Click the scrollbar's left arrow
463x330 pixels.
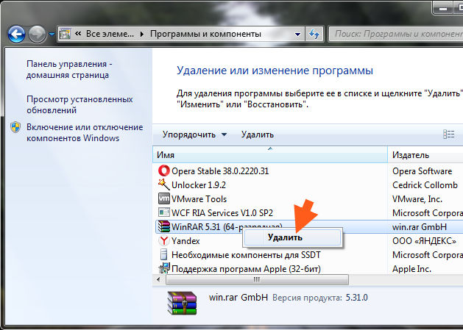tap(159, 279)
